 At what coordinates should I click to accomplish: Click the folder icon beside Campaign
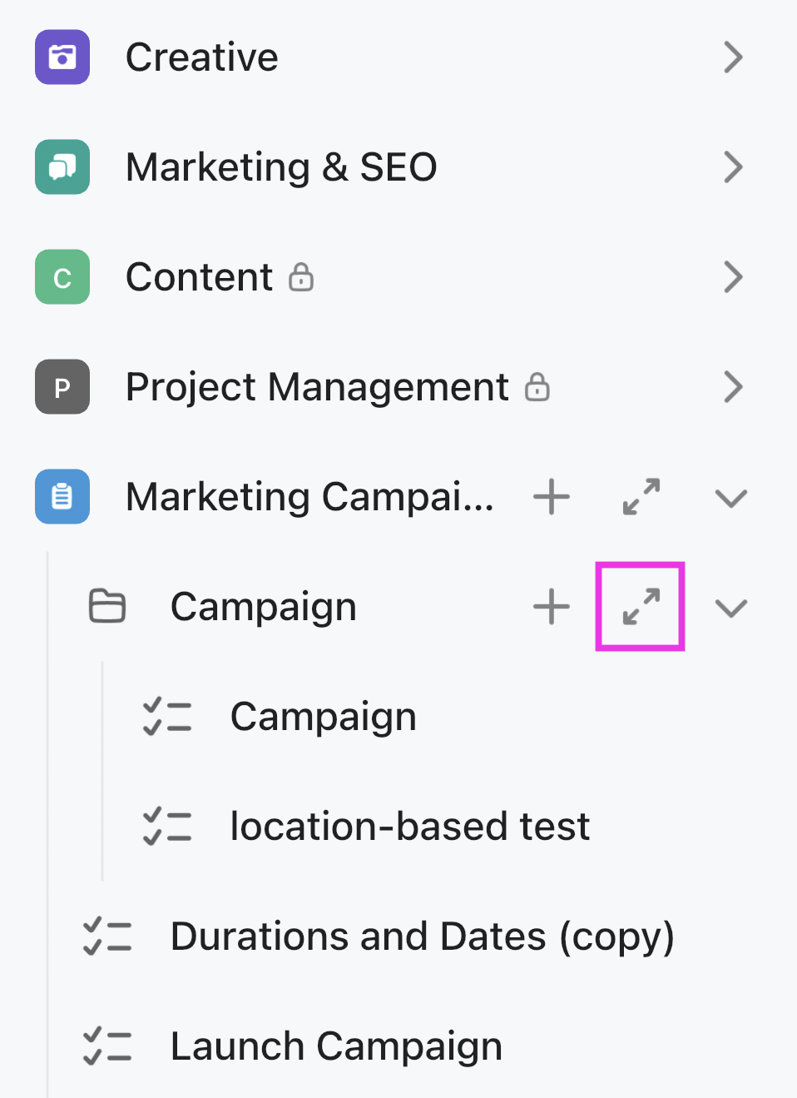pos(106,606)
